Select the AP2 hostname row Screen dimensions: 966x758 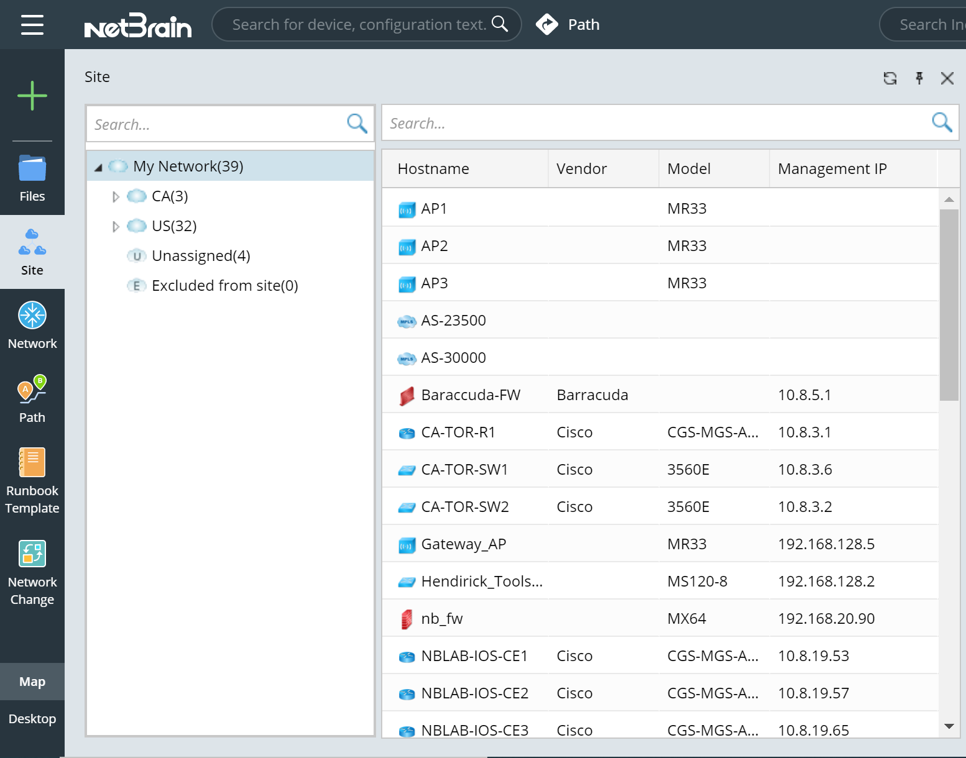(660, 245)
